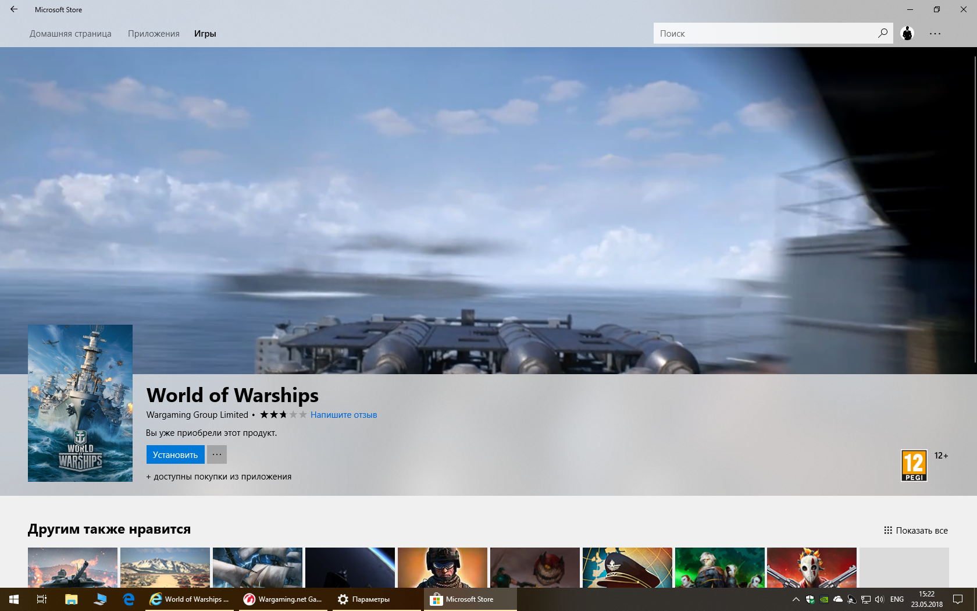The image size is (977, 611).
Task: Open Домашняя страница tab
Action: pyautogui.click(x=70, y=34)
